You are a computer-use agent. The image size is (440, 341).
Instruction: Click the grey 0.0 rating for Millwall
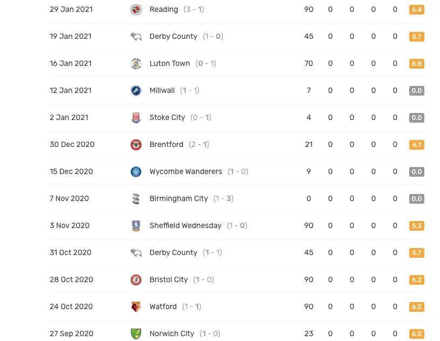pos(417,90)
